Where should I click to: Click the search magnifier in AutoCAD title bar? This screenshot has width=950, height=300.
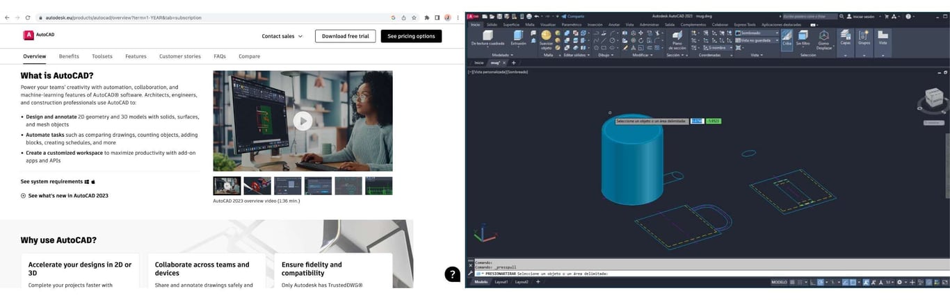coord(841,16)
